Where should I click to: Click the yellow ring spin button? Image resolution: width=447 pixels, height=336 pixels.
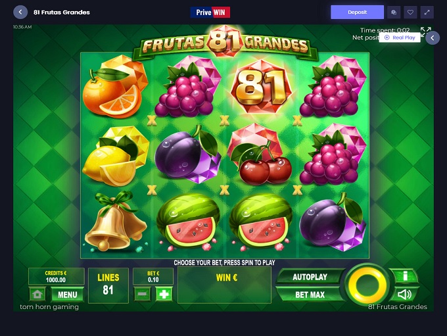(367, 286)
